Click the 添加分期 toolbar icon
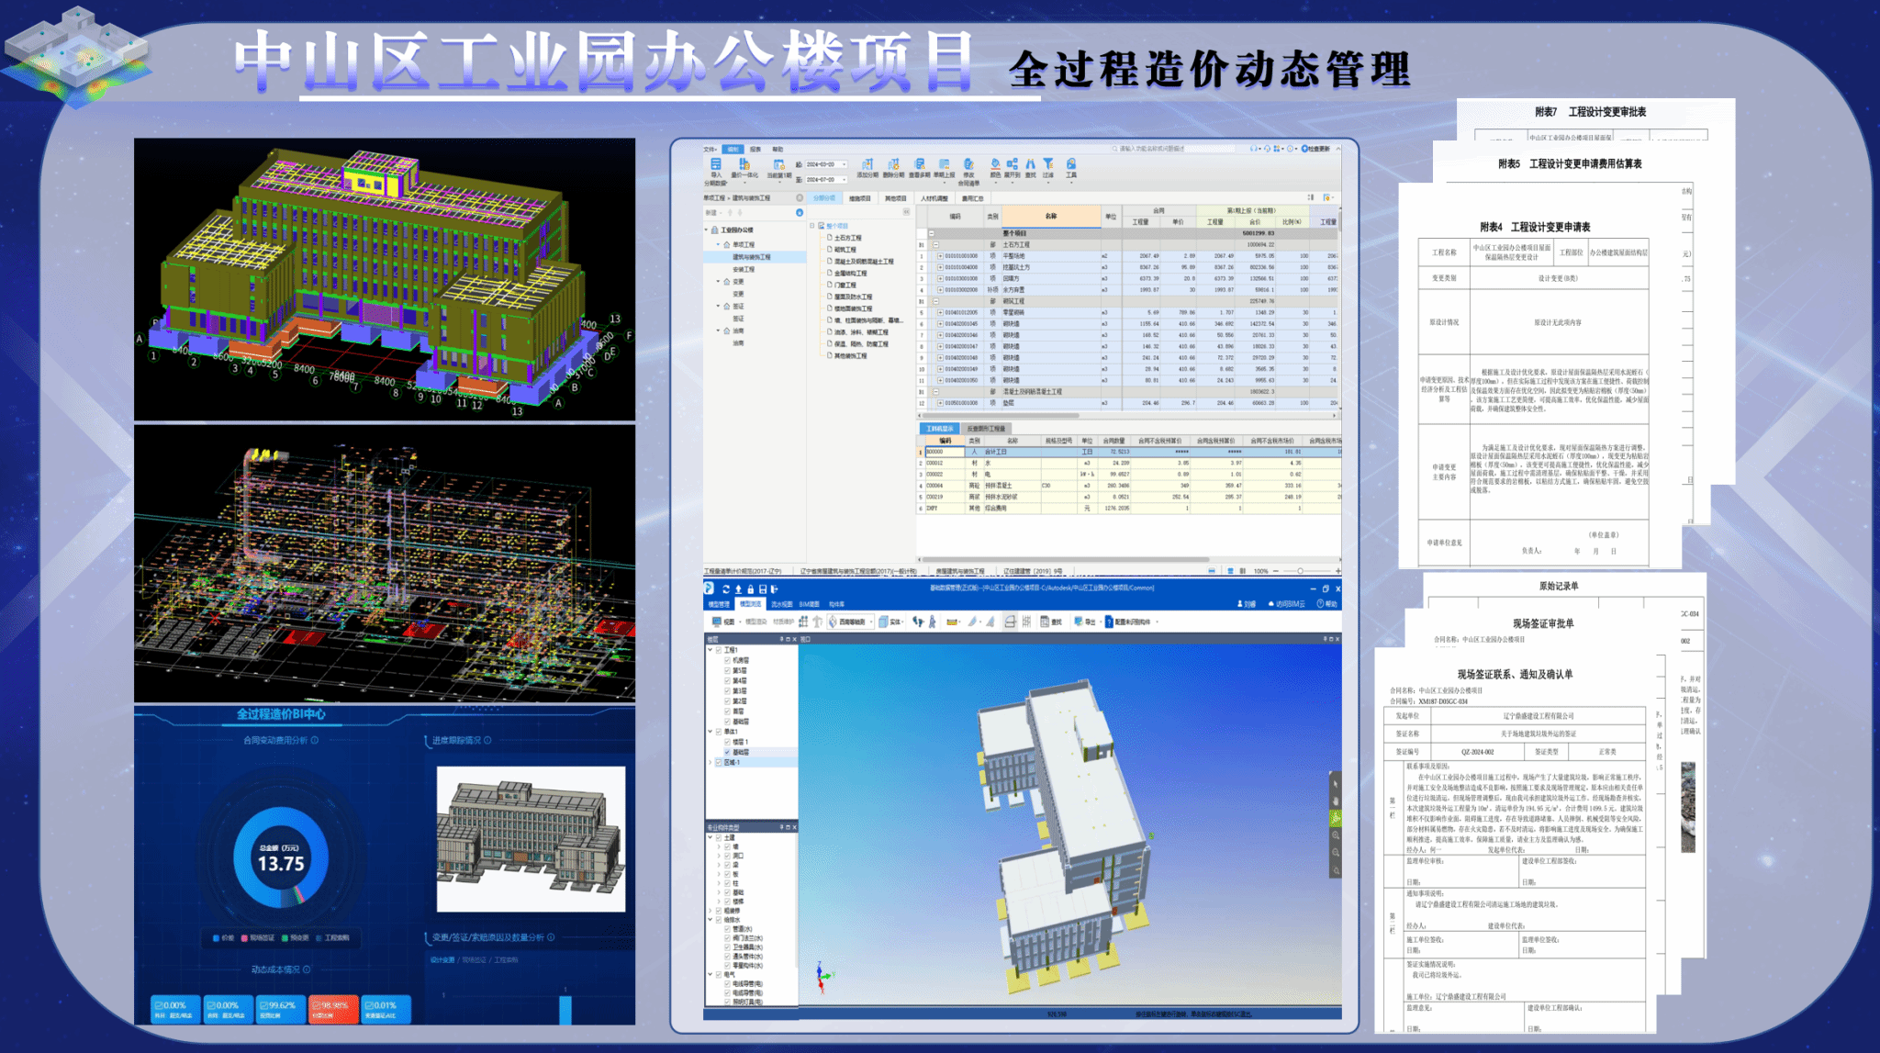 click(x=867, y=164)
